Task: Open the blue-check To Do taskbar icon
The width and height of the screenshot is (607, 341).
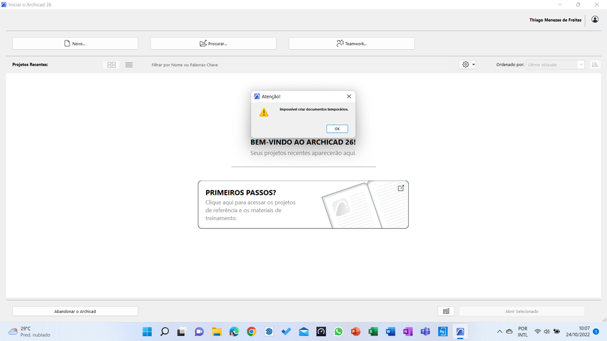Action: click(286, 332)
